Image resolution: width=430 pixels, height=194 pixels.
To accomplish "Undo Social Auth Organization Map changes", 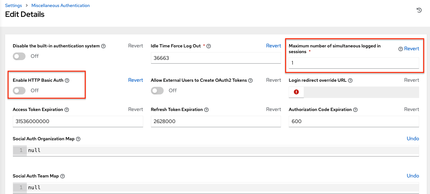I will (413, 139).
